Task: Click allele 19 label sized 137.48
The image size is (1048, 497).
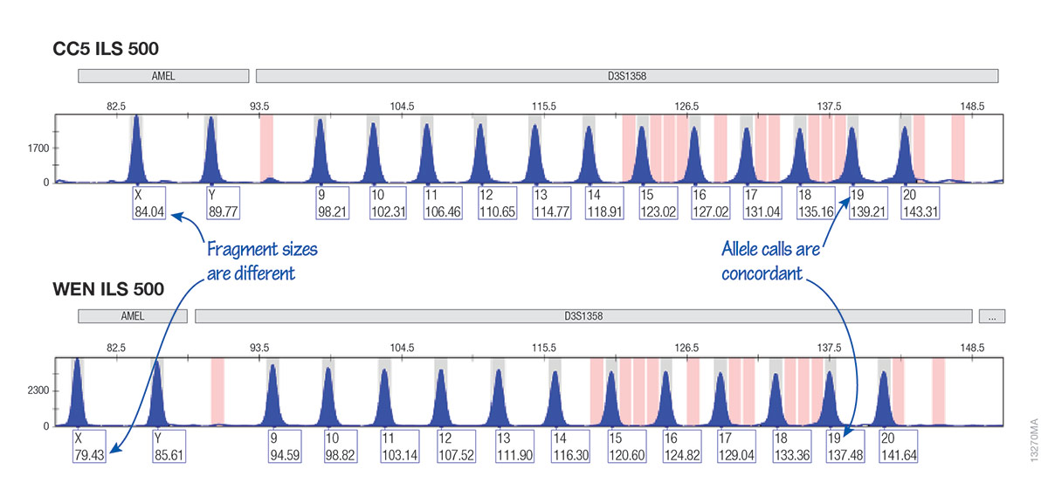Action: [x=845, y=445]
